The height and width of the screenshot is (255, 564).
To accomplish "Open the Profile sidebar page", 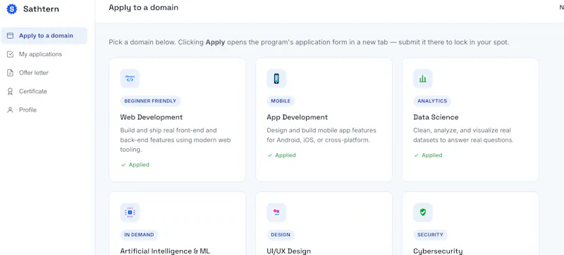I will (44, 110).
